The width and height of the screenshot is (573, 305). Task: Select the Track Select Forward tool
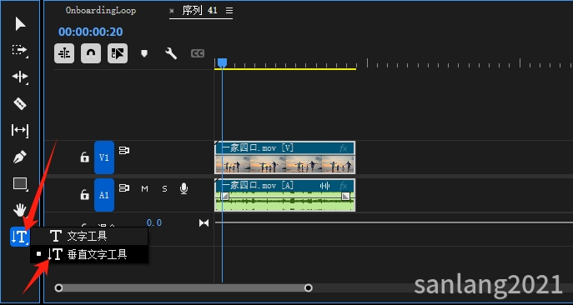(20, 50)
